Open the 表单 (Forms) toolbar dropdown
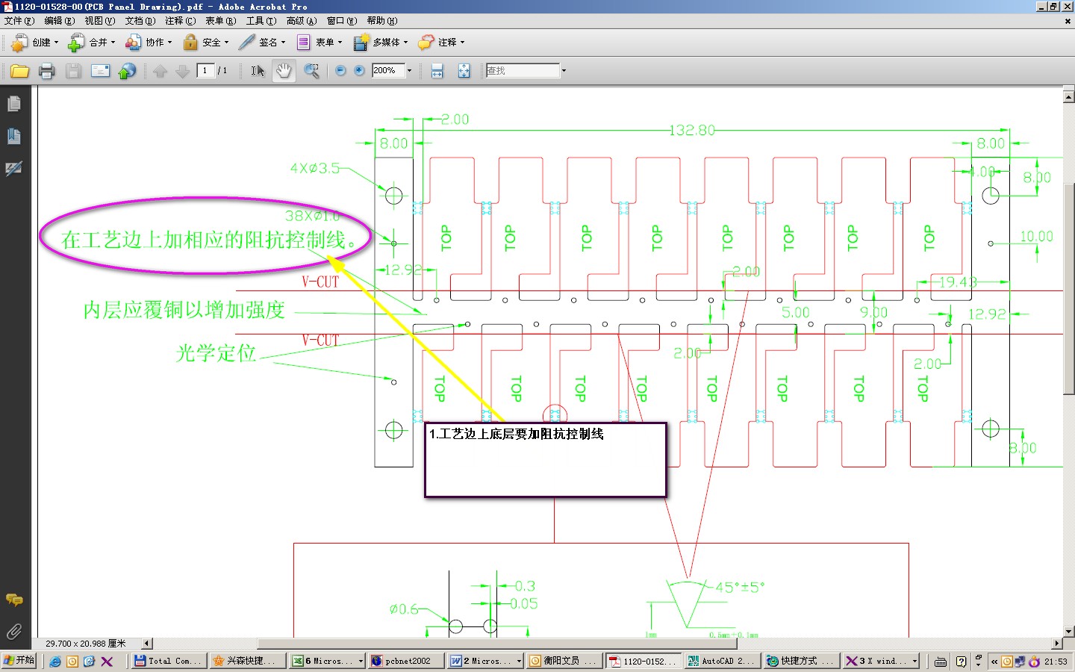 click(320, 43)
